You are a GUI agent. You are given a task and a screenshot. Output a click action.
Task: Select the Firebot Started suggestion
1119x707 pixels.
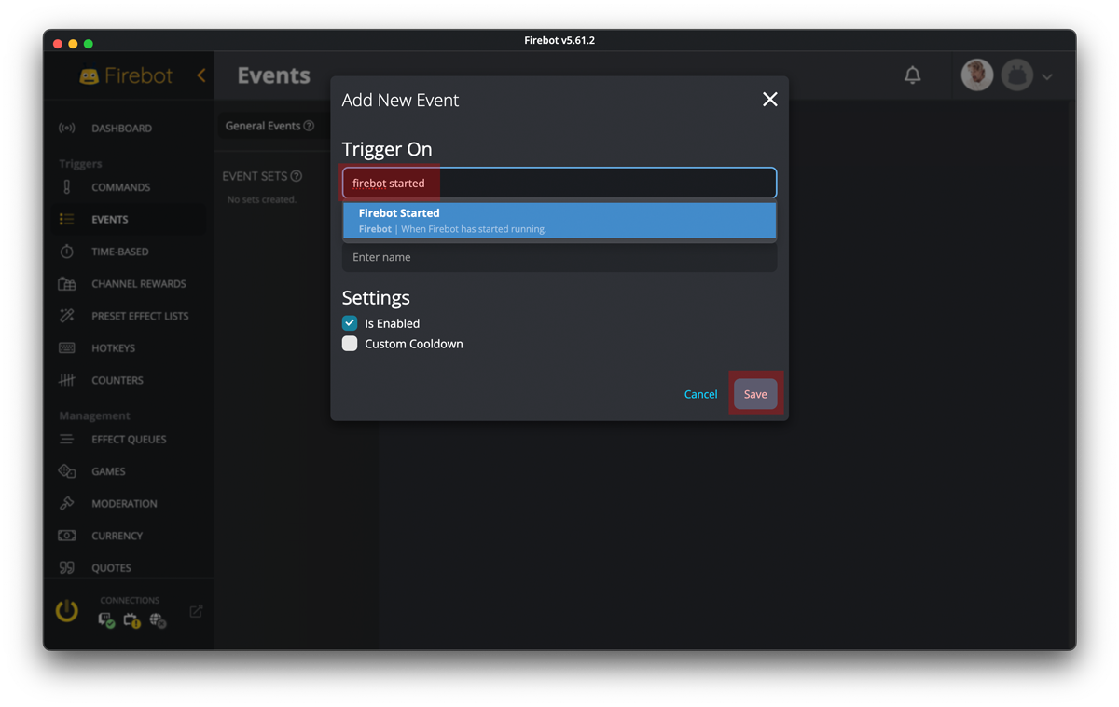click(x=559, y=219)
